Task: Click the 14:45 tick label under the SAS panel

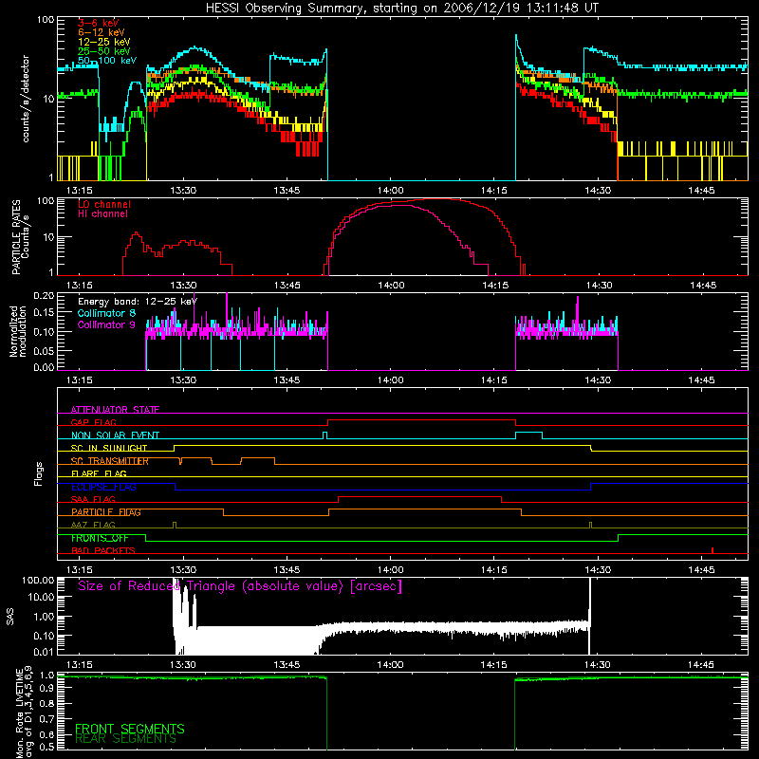Action: (701, 665)
